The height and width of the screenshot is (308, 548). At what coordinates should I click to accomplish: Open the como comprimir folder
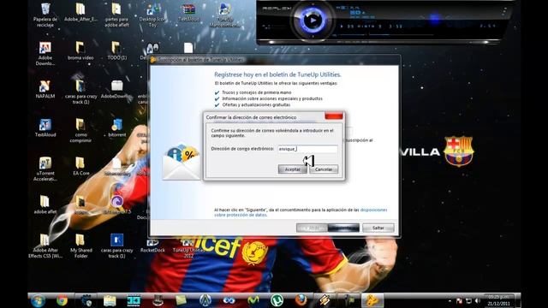pos(80,130)
